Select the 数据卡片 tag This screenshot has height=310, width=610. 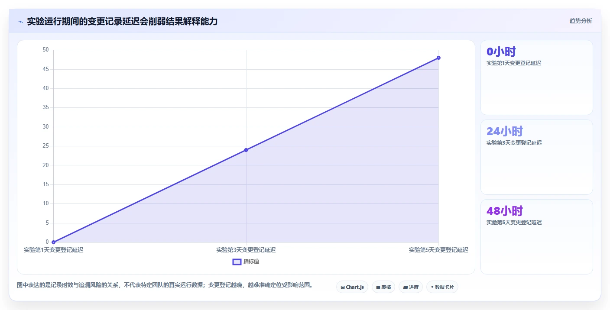[x=442, y=287]
